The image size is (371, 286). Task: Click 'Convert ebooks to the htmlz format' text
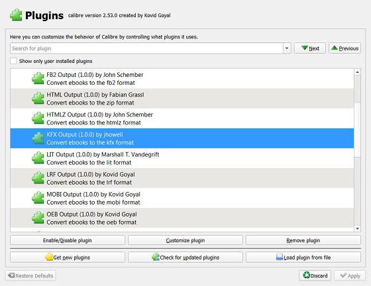coord(93,122)
